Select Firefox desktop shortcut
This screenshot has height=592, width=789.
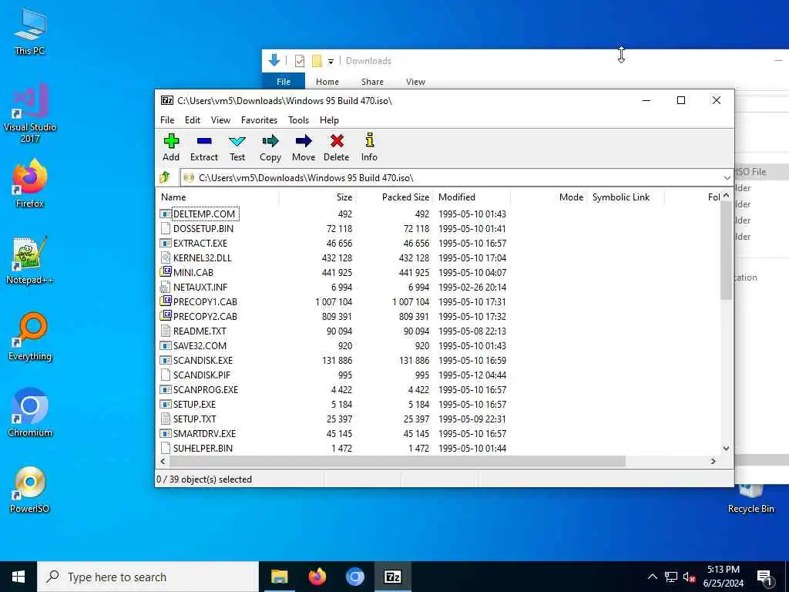[30, 183]
